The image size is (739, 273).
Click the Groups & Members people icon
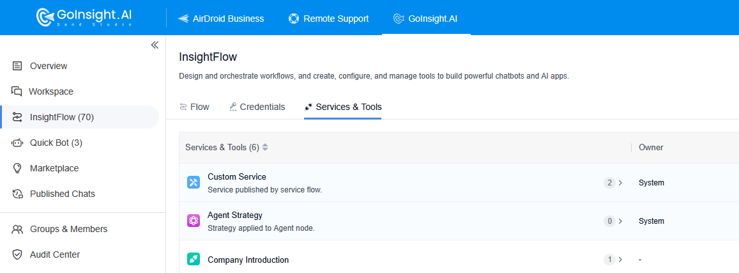(x=17, y=229)
